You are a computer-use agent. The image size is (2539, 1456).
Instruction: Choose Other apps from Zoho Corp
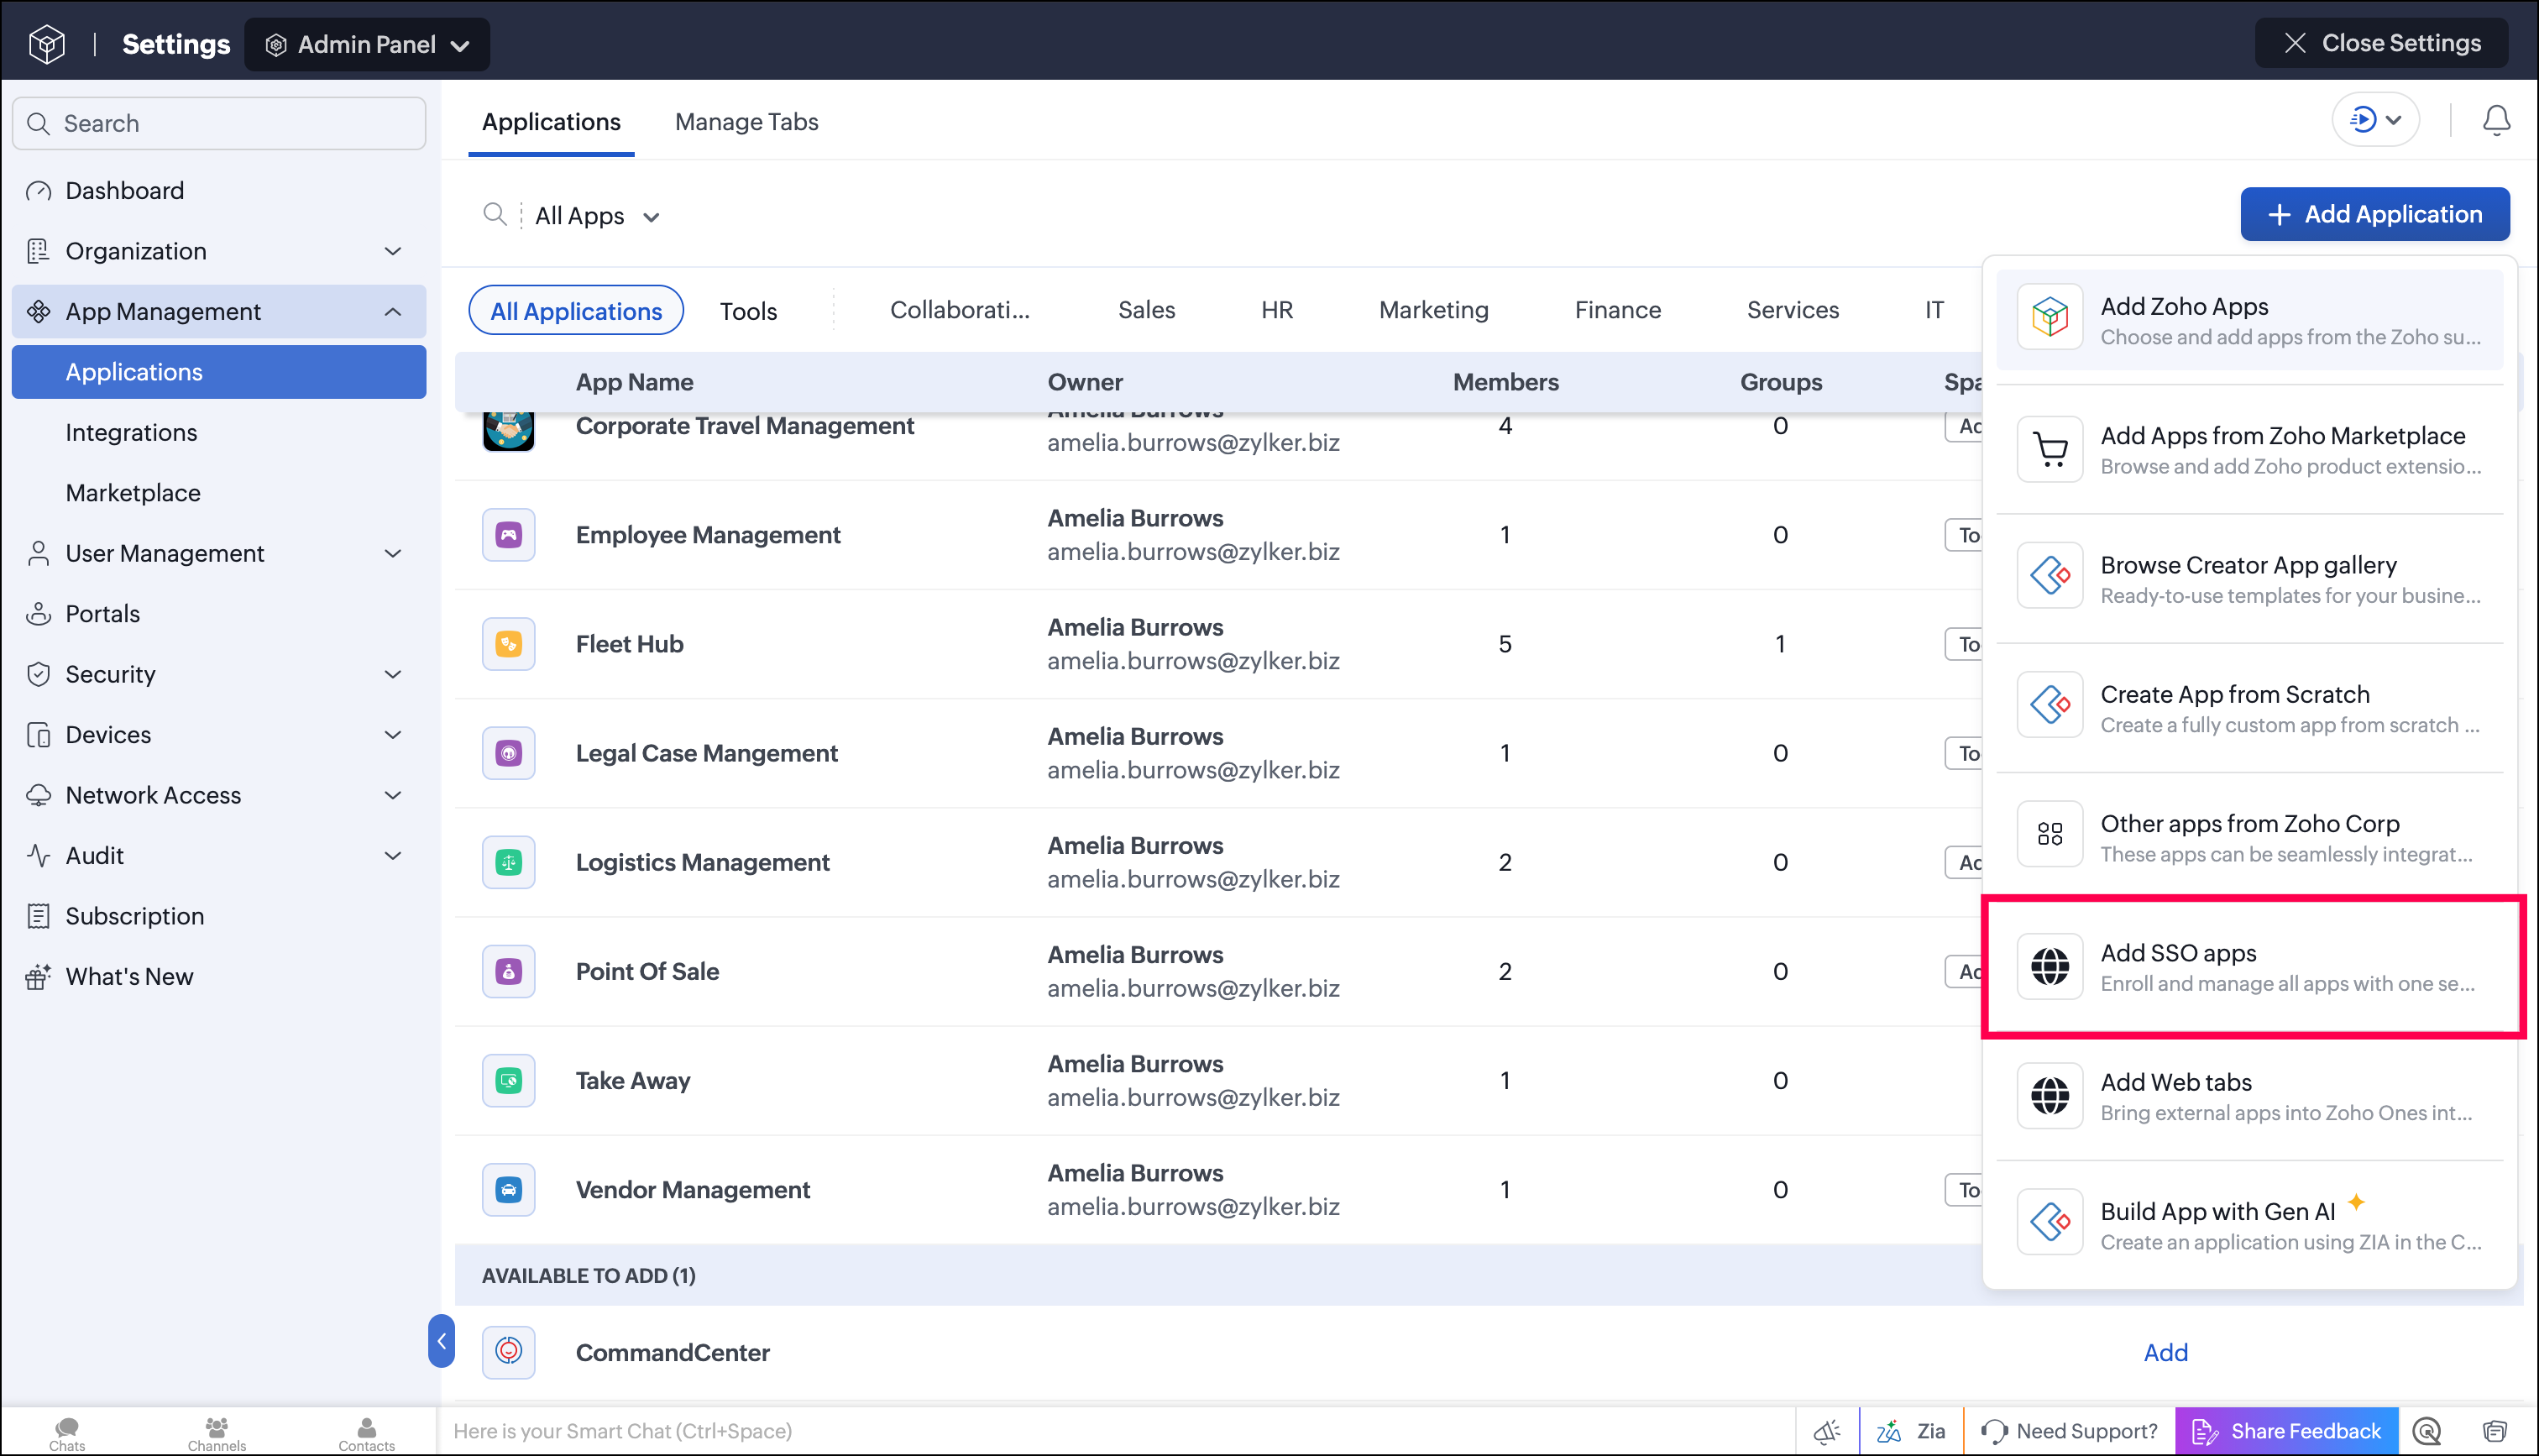click(x=2249, y=837)
